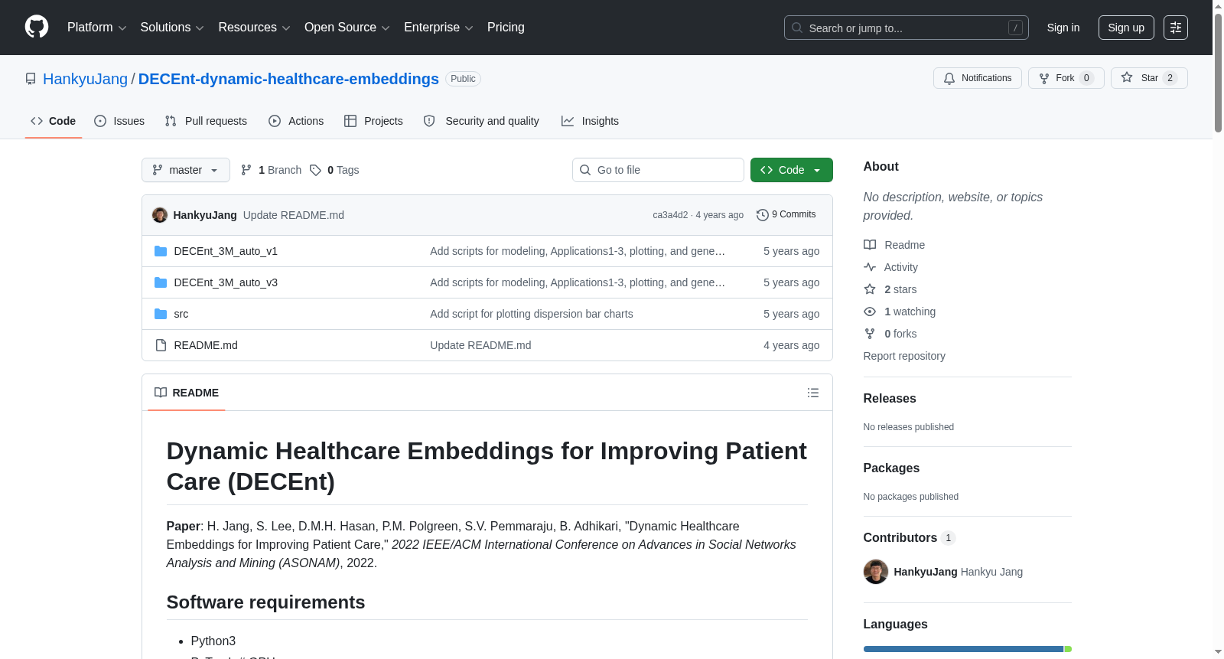Expand Open Source menu
Viewport: 1224px width, 659px height.
click(x=347, y=28)
